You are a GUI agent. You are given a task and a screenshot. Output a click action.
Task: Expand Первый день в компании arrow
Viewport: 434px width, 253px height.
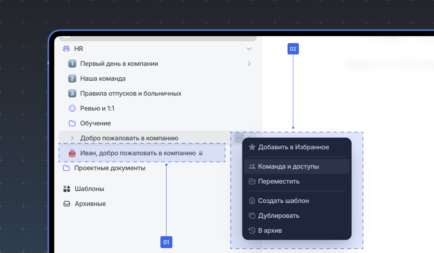click(249, 64)
